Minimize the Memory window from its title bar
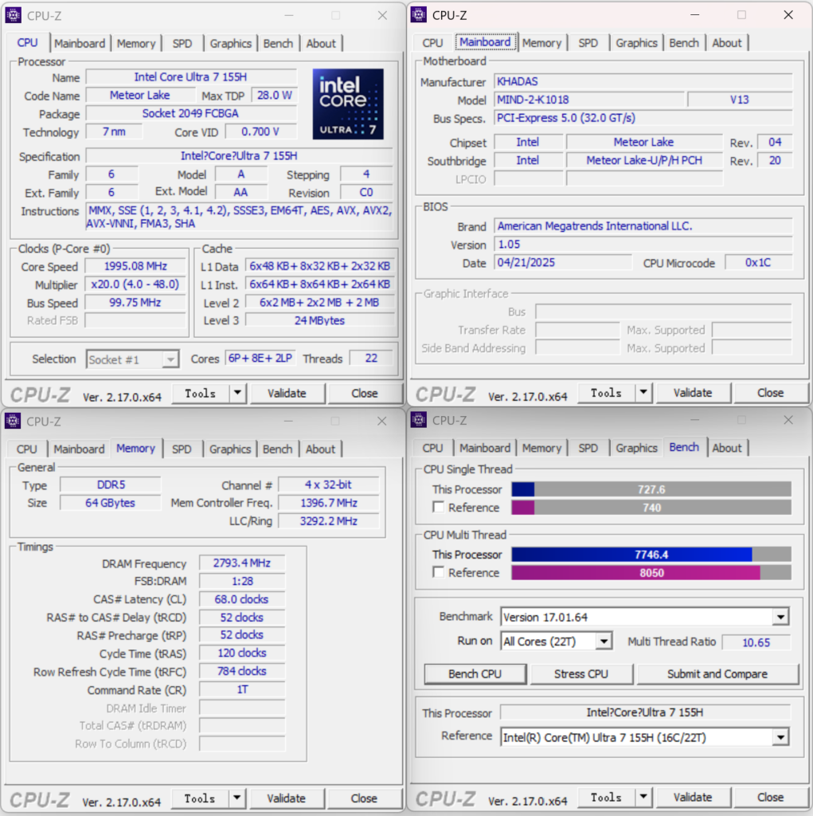 coord(289,422)
